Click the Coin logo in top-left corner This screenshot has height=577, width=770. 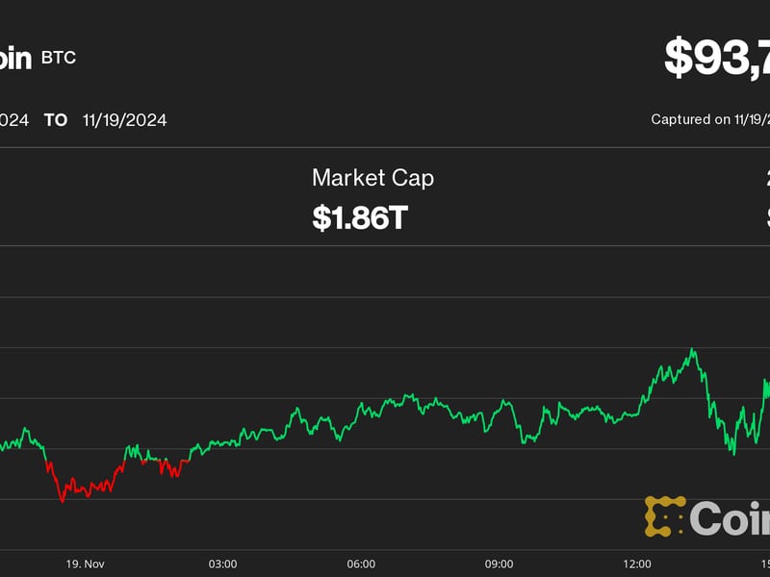(x=13, y=58)
